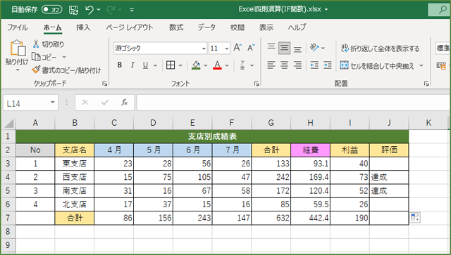Open the 配置 dialog launcher
Image resolution: width=451 pixels, height=255 pixels.
pos(426,84)
